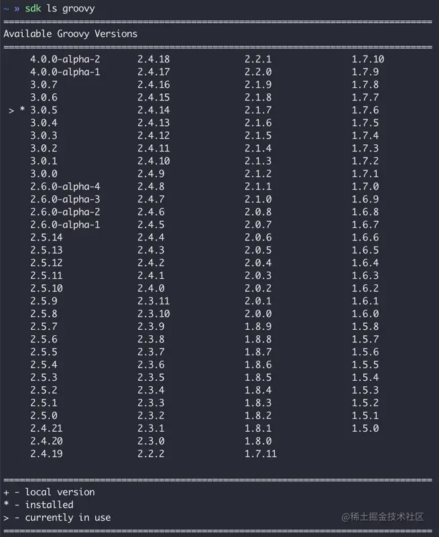Click the '>' in-use marker beside 3.0.5

11,111
